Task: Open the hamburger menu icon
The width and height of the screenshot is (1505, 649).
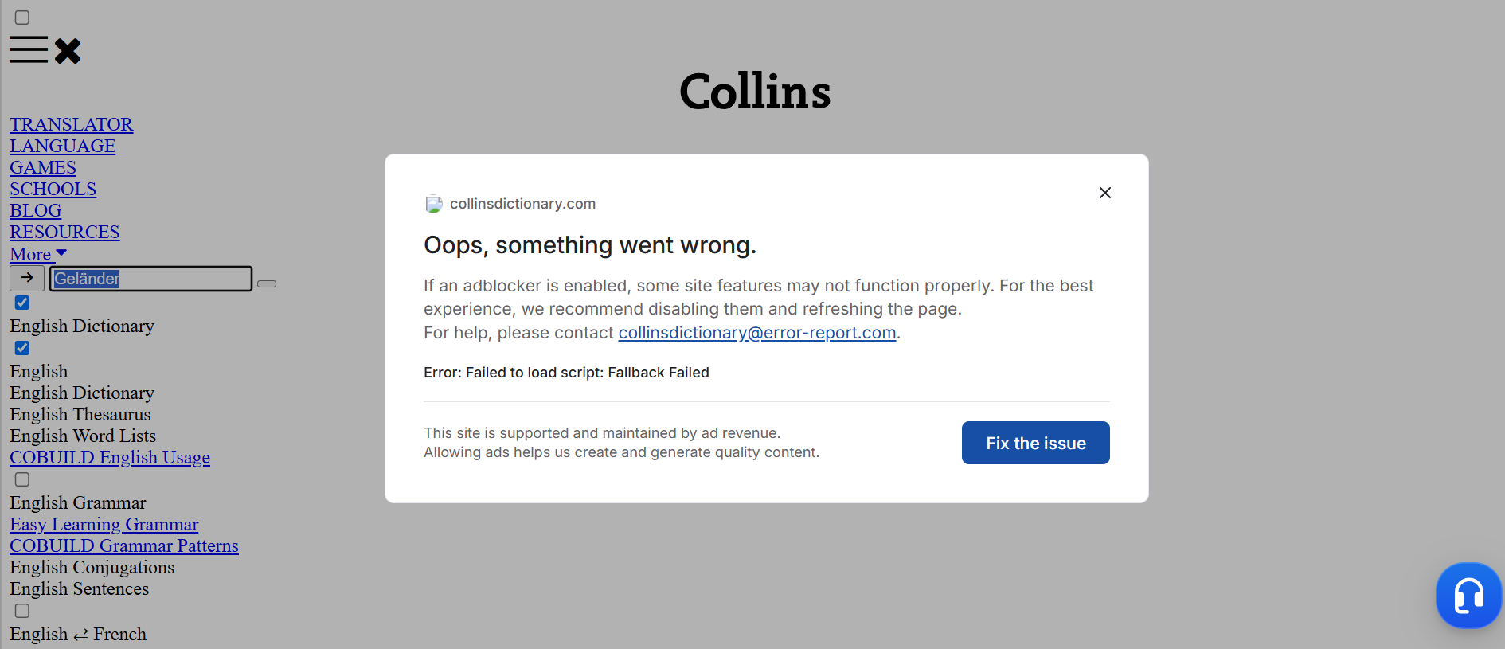Action: (29, 49)
